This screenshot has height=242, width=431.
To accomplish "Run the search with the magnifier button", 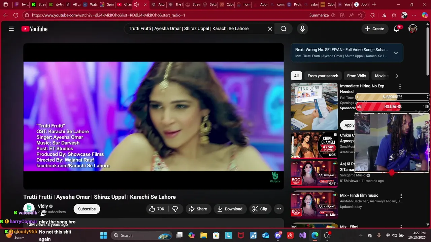I will tap(284, 29).
